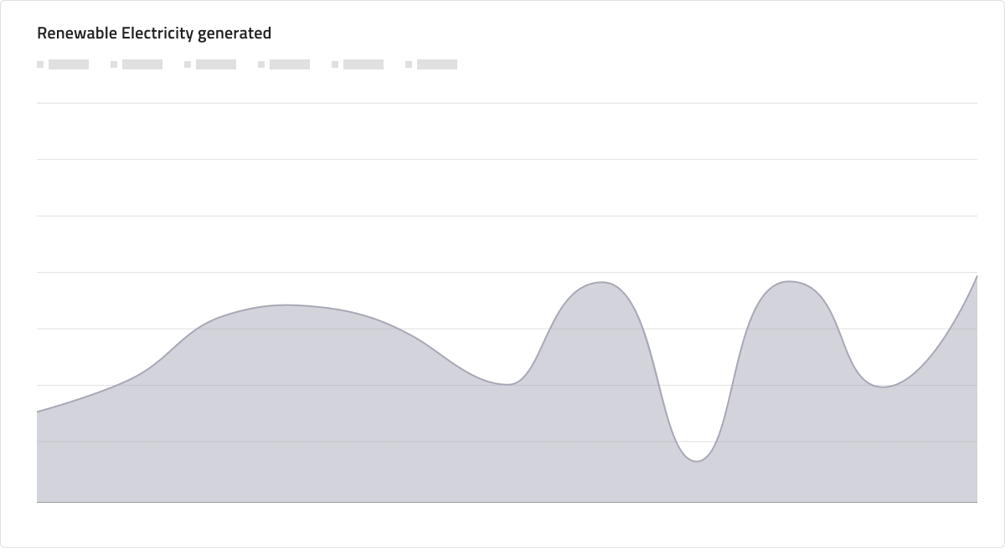The image size is (1005, 548).
Task: Click the shaded area under the middle peak
Action: pos(601,393)
